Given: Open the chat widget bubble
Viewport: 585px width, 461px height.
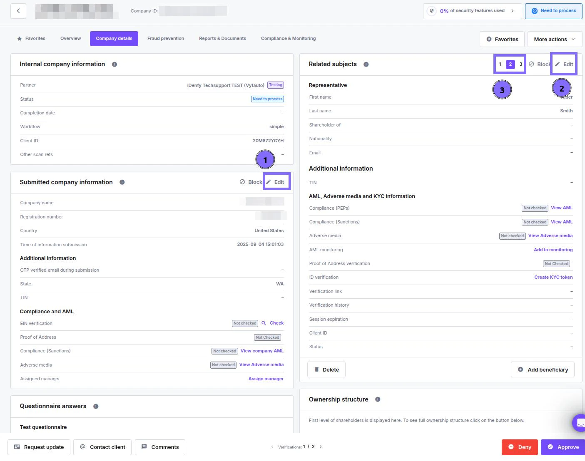Looking at the screenshot, I should (579, 423).
